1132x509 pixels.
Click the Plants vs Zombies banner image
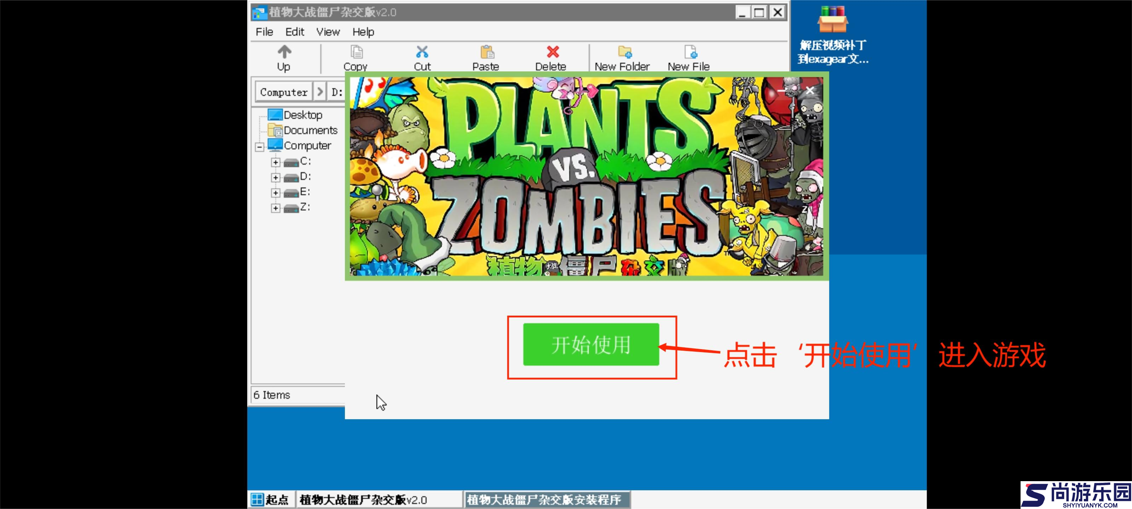pyautogui.click(x=586, y=177)
